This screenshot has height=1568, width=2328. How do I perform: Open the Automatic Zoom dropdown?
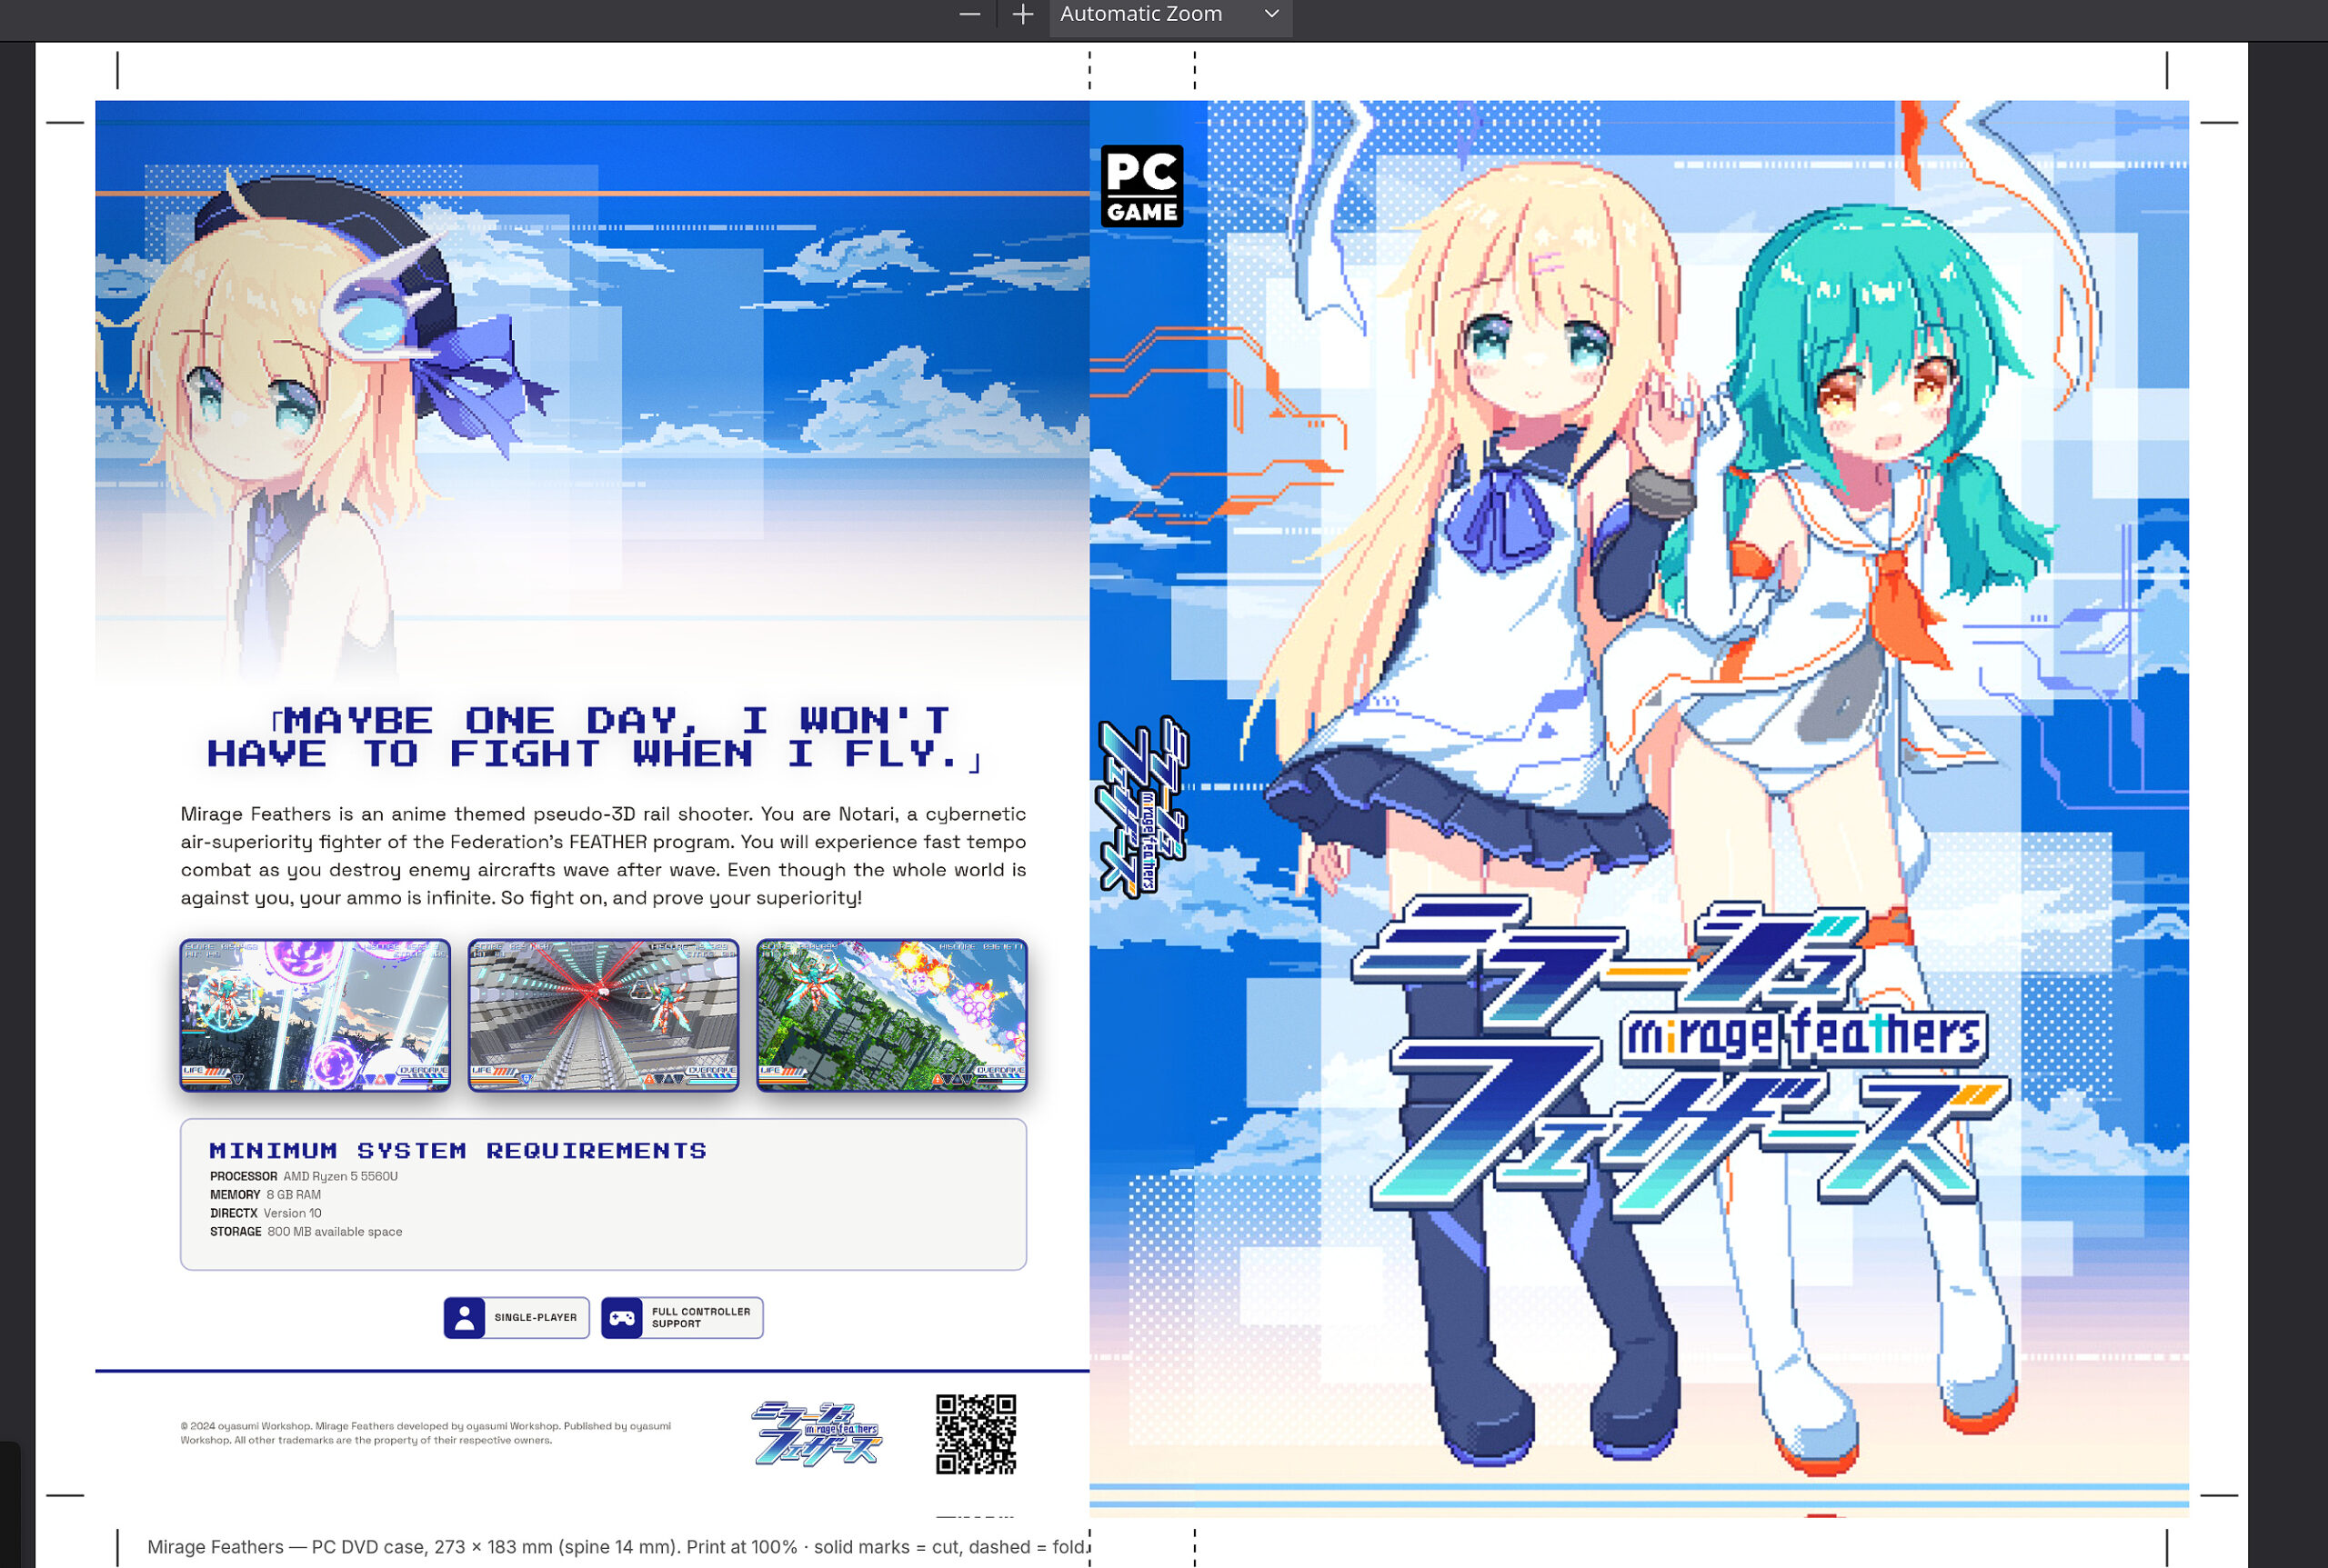pyautogui.click(x=1170, y=15)
